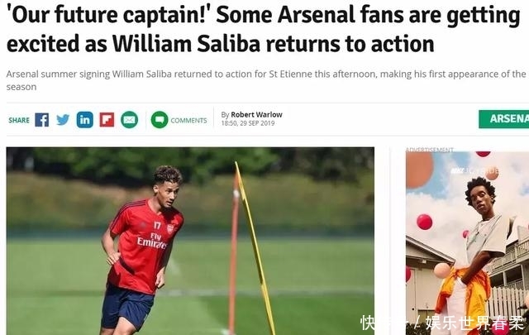The height and width of the screenshot is (335, 529).
Task: Share article via Twitter bird icon
Action: coord(63,120)
